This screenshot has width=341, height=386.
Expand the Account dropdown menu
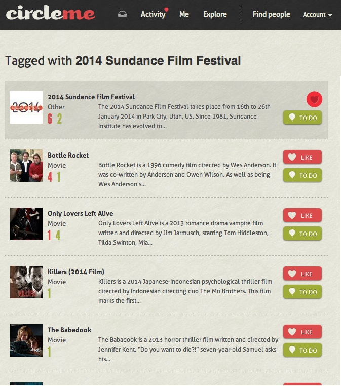pos(317,15)
